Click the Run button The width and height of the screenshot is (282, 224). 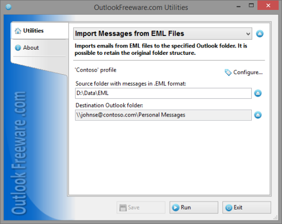(x=194, y=207)
